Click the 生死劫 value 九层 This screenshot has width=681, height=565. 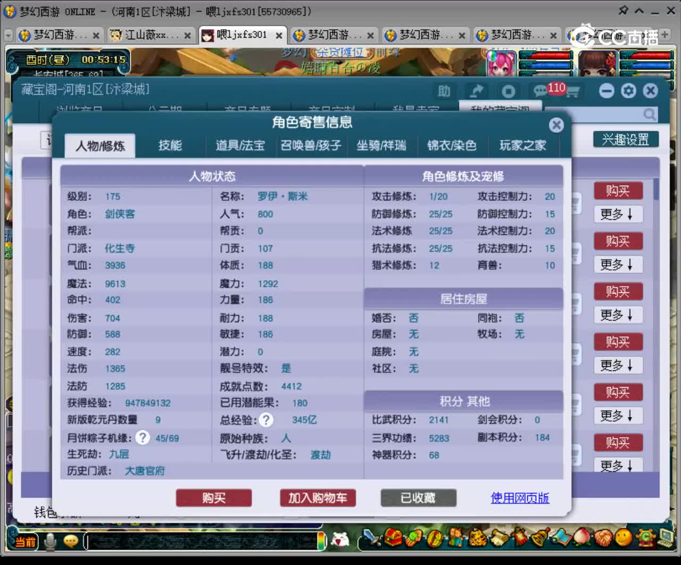pyautogui.click(x=119, y=454)
